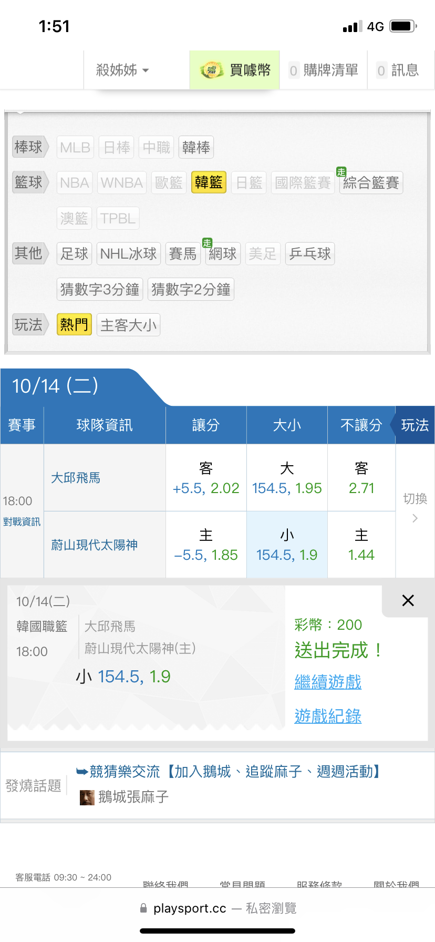Select 韓棒 baseball league

[196, 147]
